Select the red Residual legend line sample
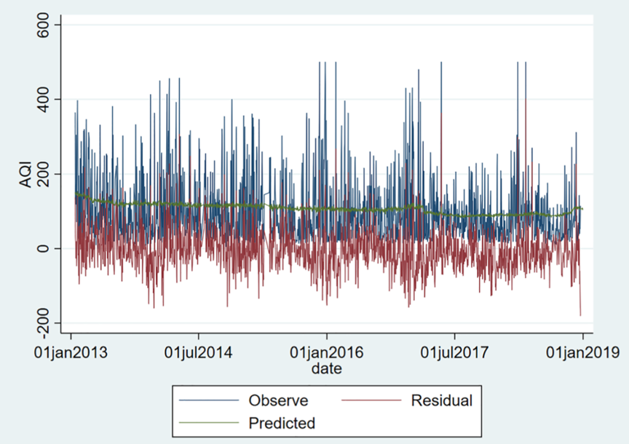 tap(373, 401)
